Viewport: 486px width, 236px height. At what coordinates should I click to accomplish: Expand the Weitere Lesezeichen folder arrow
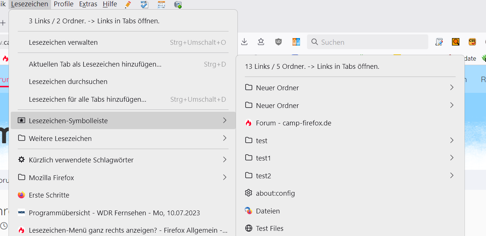(x=225, y=138)
